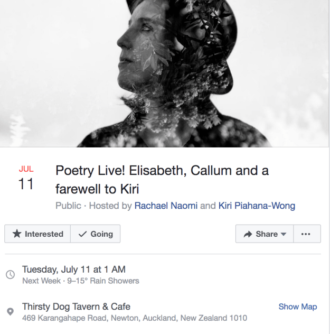
Task: Click the location pin icon
Action: point(10,312)
